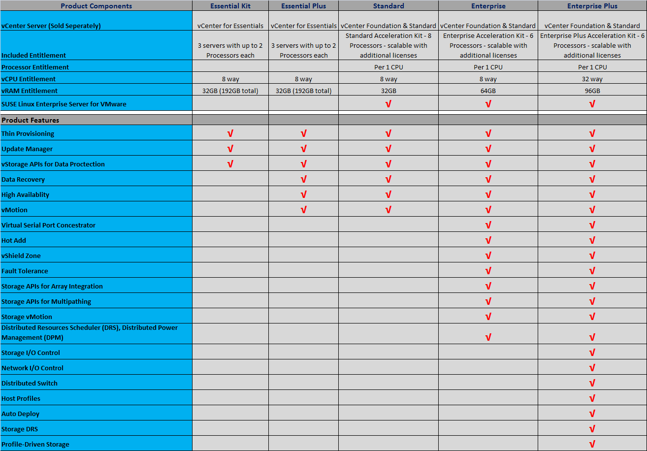The width and height of the screenshot is (647, 451).
Task: Select the Enterprise Plus column header
Action: (x=592, y=6)
